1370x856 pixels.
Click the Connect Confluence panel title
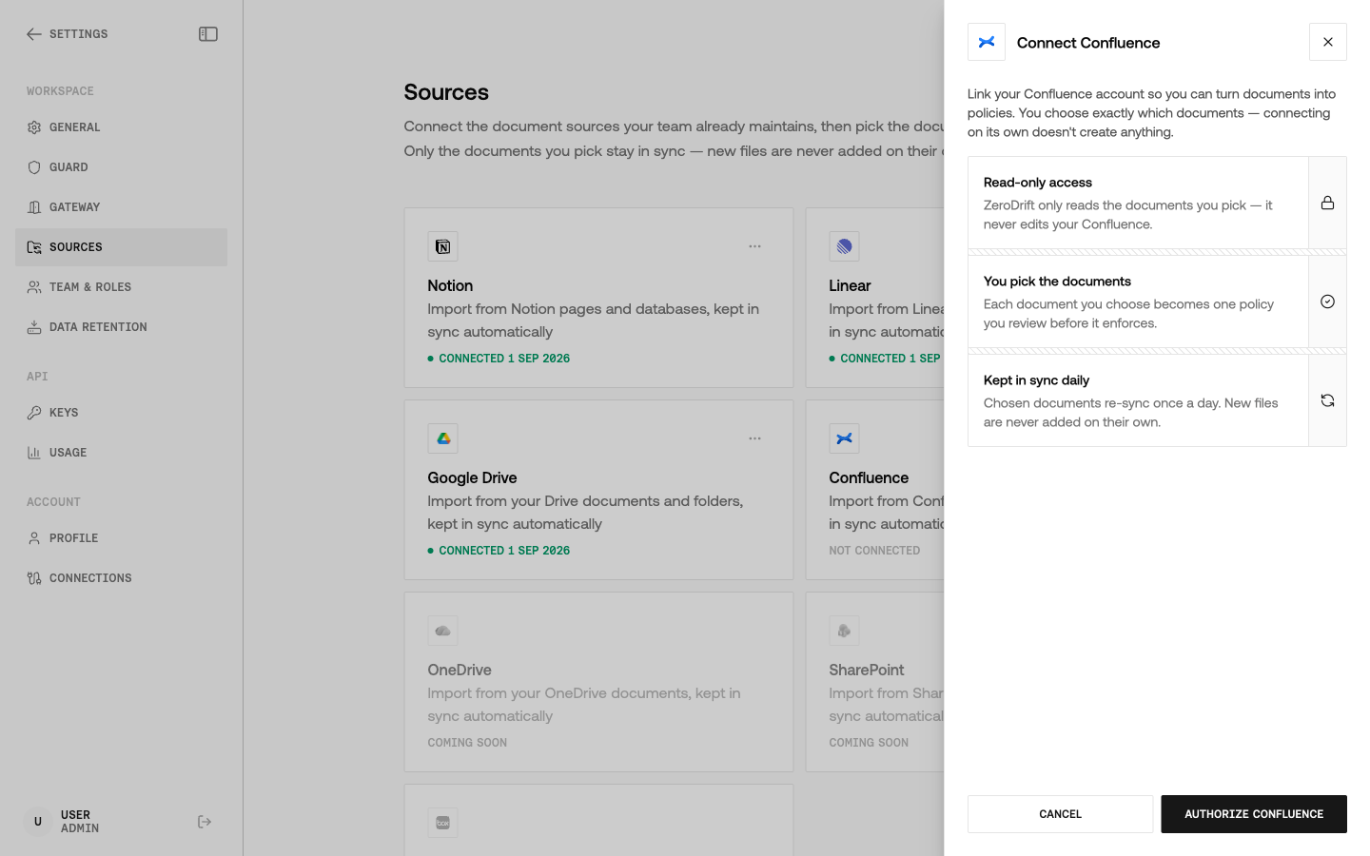click(1088, 43)
